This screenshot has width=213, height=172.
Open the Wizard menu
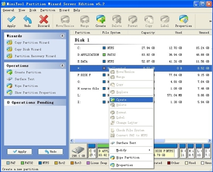(64, 10)
